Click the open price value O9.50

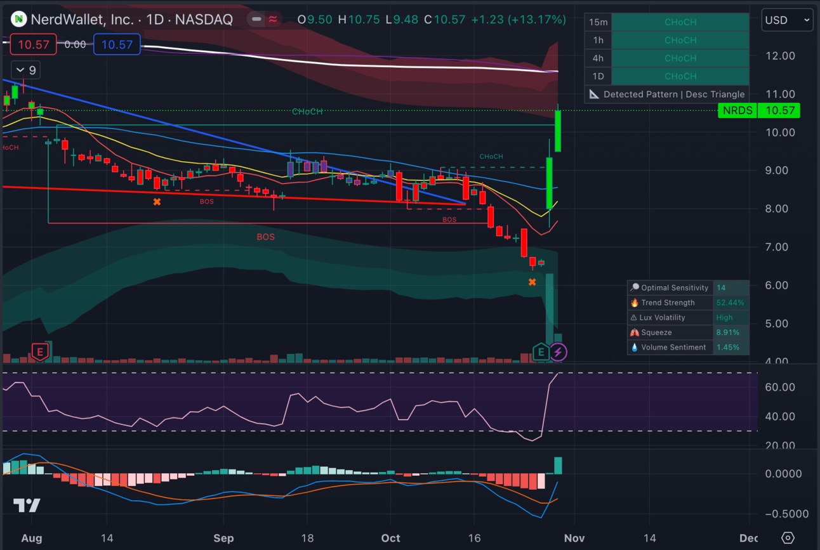tap(315, 20)
